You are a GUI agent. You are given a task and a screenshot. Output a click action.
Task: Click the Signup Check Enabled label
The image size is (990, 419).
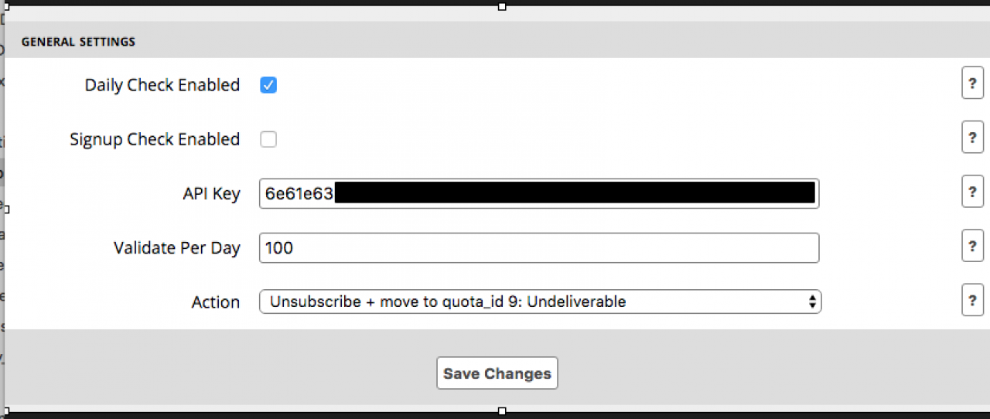(155, 139)
